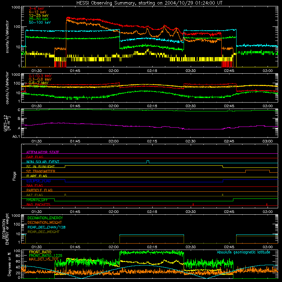Select the REAR_DEC_CHAN/128 legend label
Viewport: 282px width, 282px height.
(47, 227)
